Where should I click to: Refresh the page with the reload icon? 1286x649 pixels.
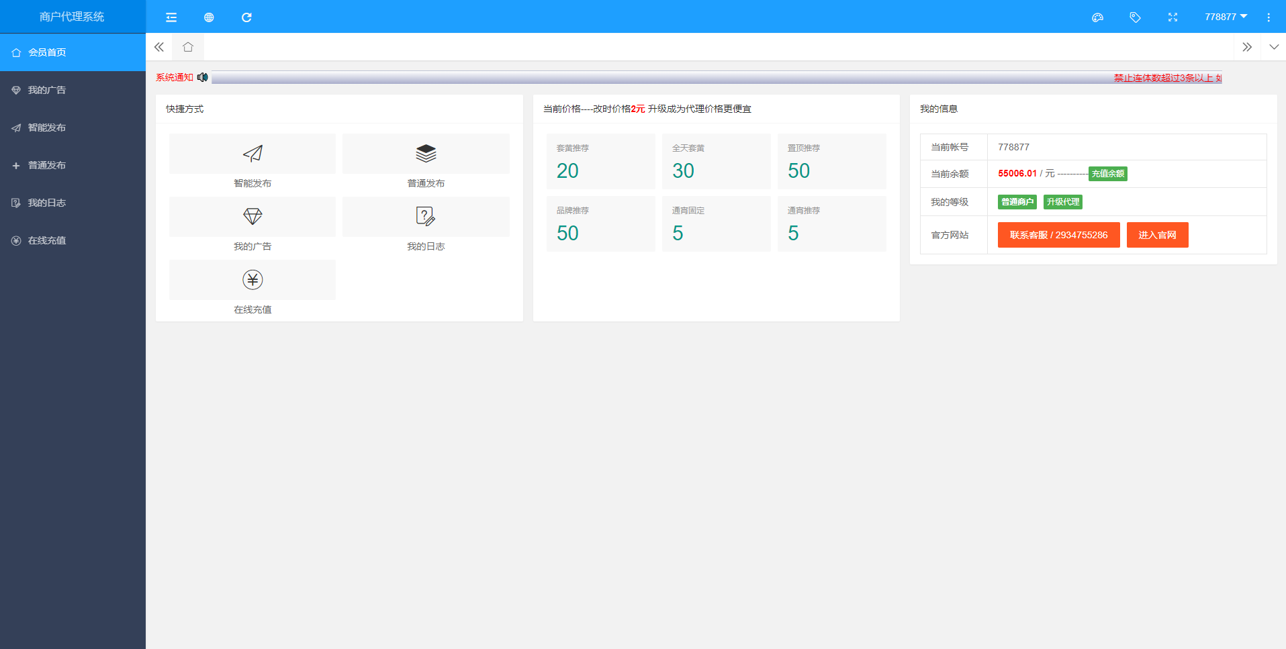pos(246,17)
